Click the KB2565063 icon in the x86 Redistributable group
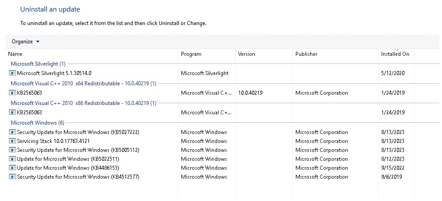 coord(13,113)
